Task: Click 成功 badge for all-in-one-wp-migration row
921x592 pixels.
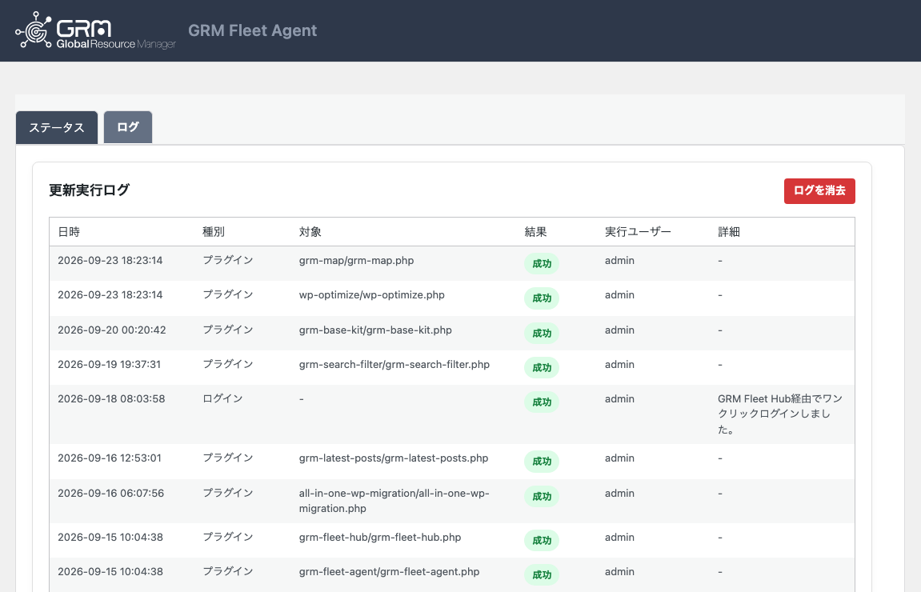Action: tap(542, 496)
